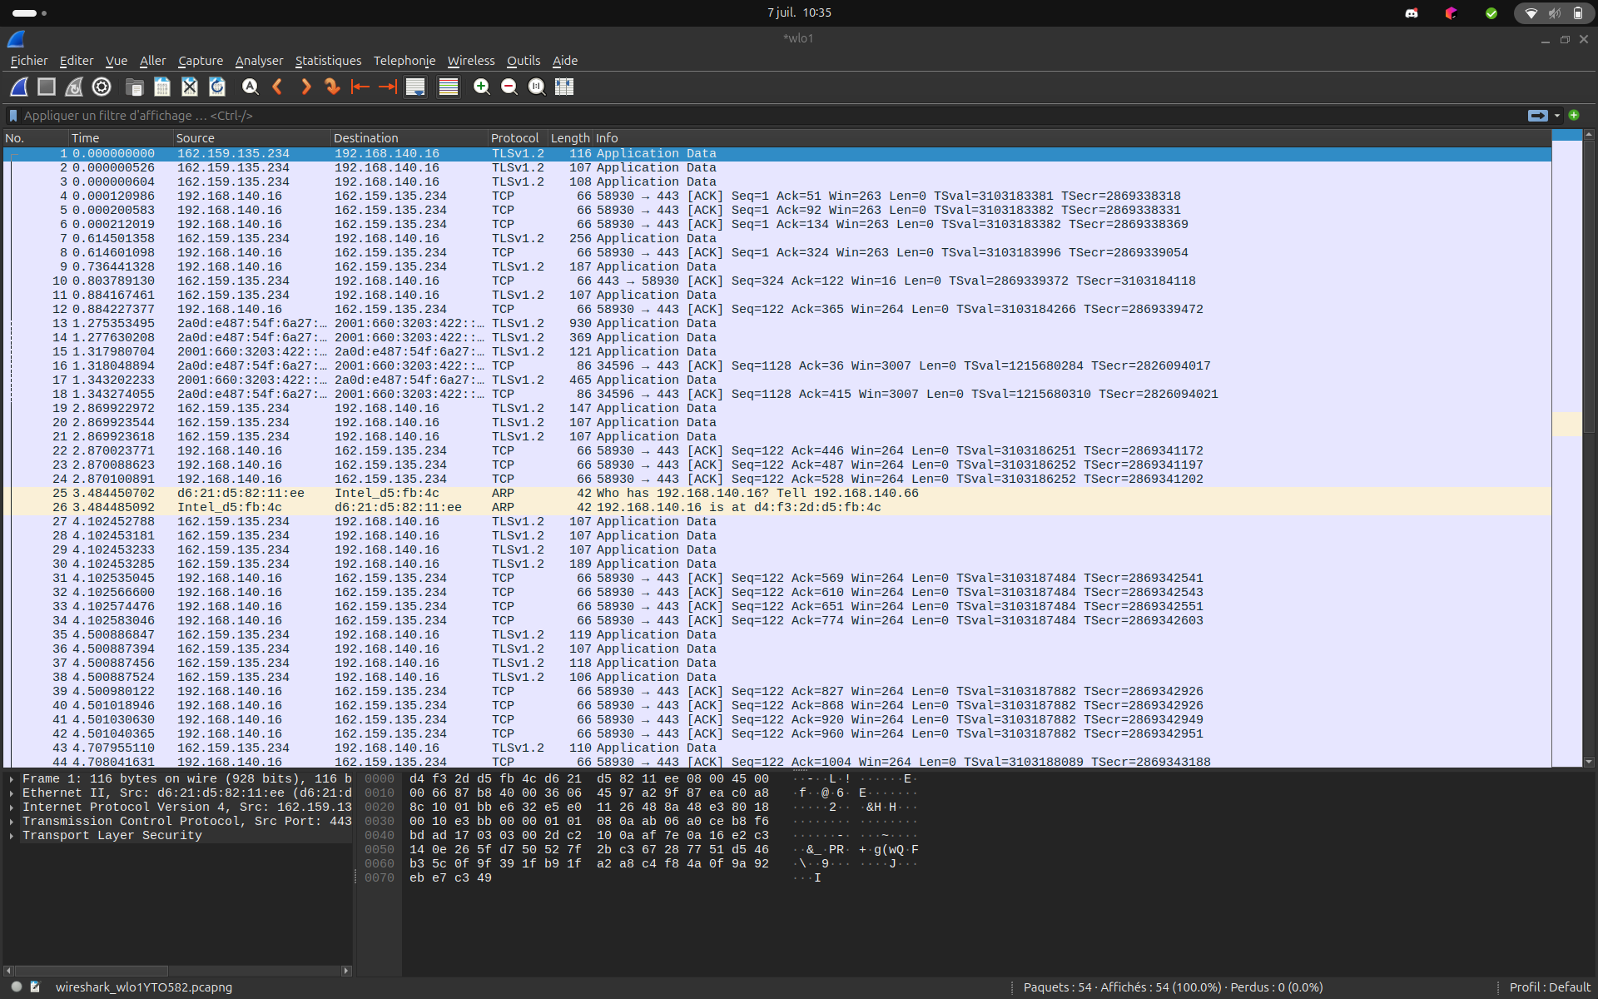Expand Internet Protocol Version 4 node
Viewport: 1598px width, 999px height.
(x=12, y=808)
